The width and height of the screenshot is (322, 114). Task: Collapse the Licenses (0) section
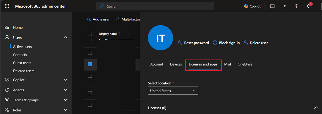coord(316,108)
